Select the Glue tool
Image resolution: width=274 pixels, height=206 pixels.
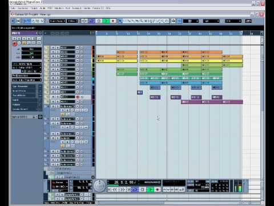(x=133, y=21)
